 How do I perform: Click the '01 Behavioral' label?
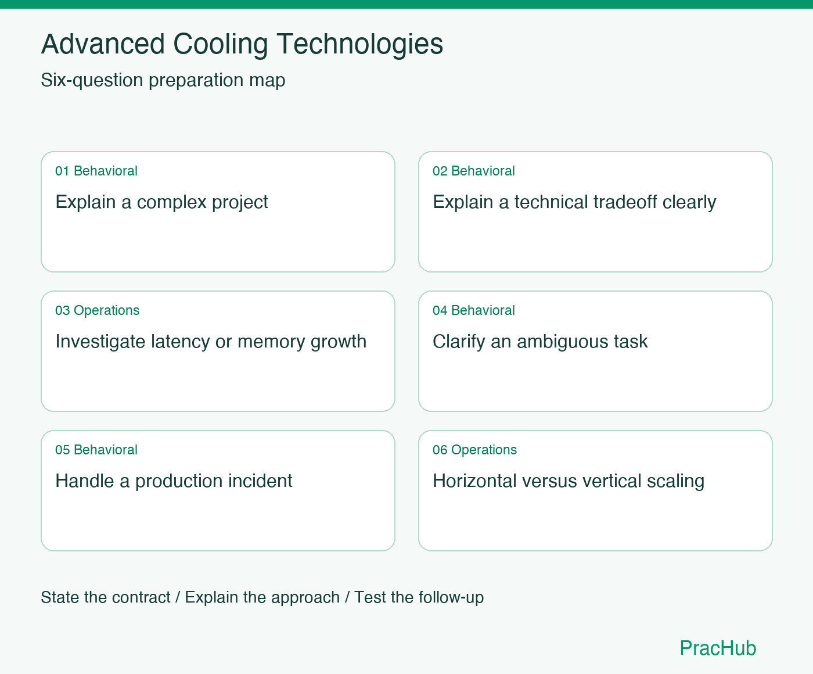click(96, 171)
